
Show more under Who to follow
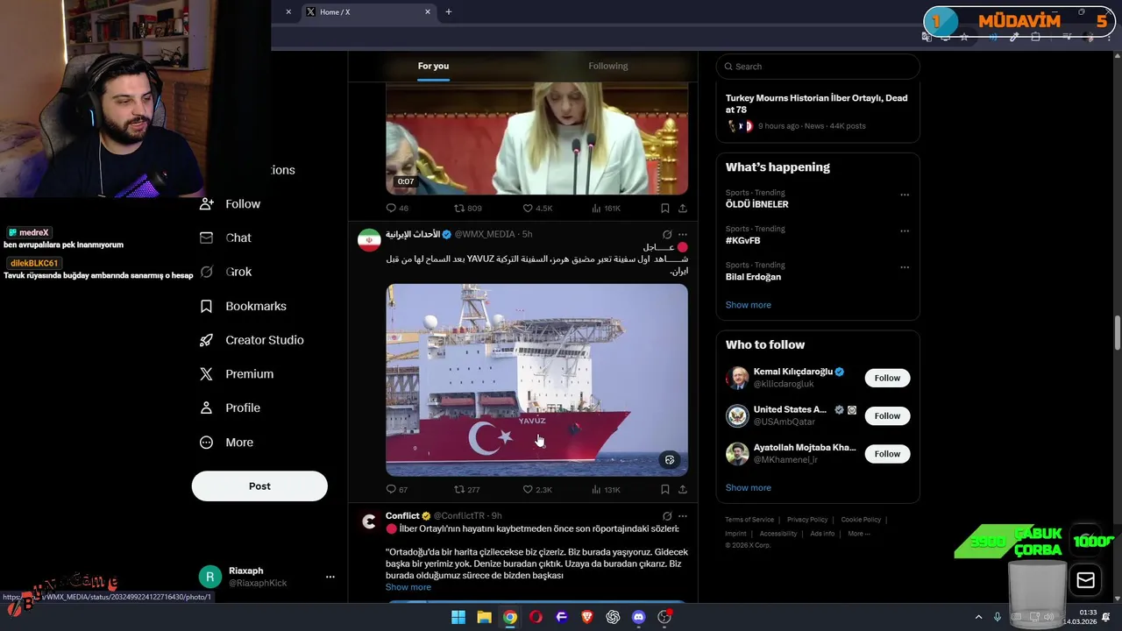tap(748, 487)
